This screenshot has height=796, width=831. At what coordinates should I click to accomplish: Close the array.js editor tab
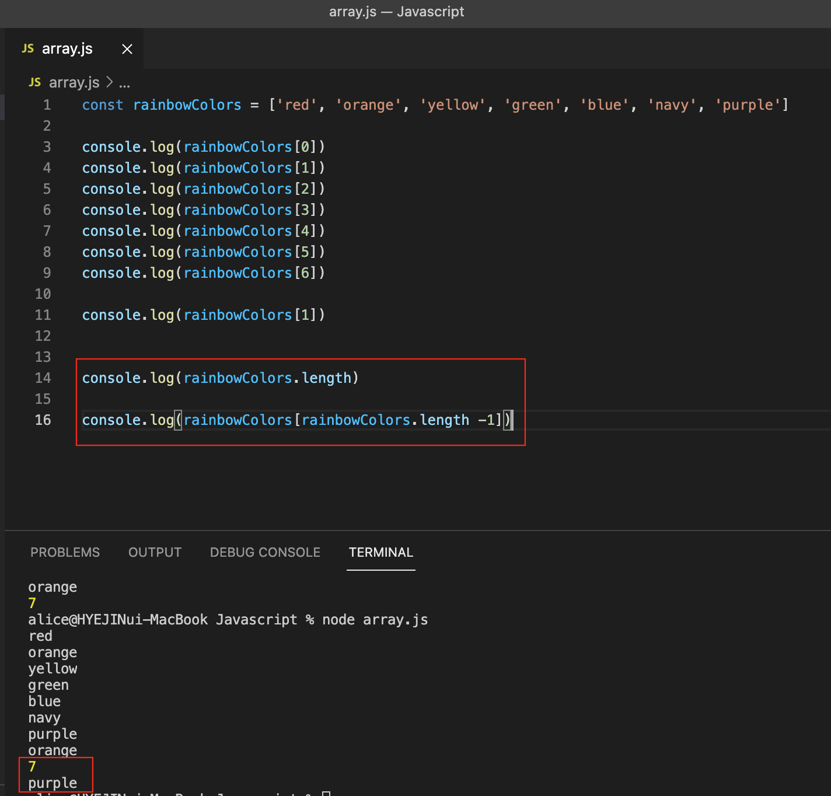(x=127, y=49)
